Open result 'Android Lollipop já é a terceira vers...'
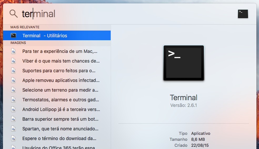The image size is (259, 149). point(57,109)
